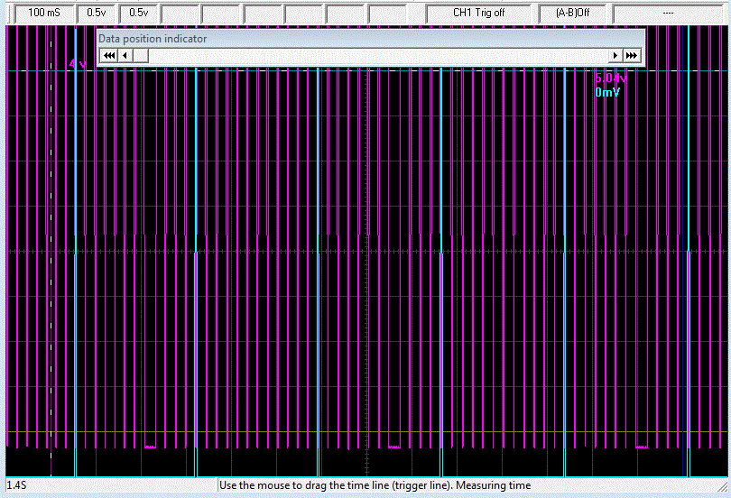
Task: Toggle the CH1 Trig off setting
Action: [x=478, y=13]
